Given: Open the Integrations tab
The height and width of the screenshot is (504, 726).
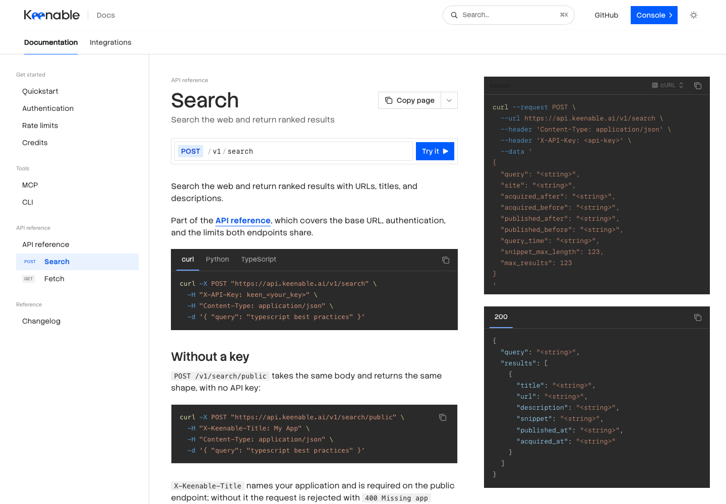Looking at the screenshot, I should click(x=110, y=42).
